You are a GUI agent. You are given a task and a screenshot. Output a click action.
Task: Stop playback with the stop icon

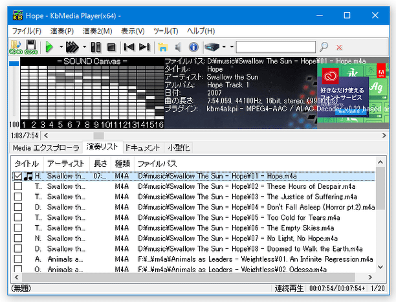[111, 47]
